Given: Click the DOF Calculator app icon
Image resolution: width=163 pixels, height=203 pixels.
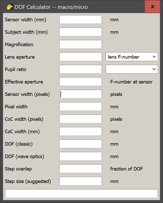Looking at the screenshot, I should (x=10, y=7).
